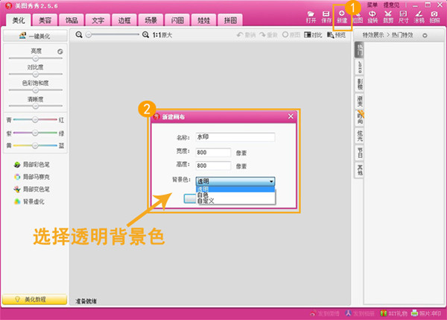Select the 裁剪 (Crop) tool
The image size is (447, 320).
[x=387, y=17]
